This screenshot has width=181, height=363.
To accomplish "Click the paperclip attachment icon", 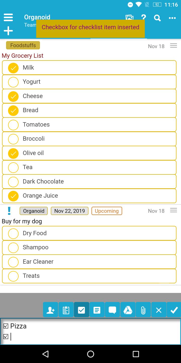I will (143, 310).
